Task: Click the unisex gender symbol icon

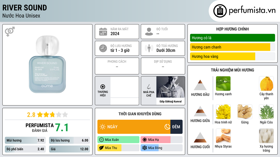Action: pyautogui.click(x=10, y=32)
